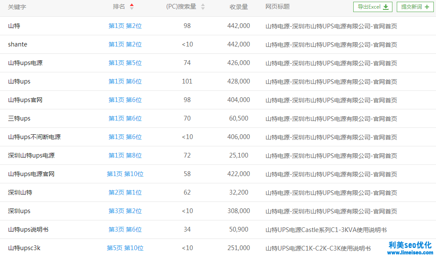Open 第3页 第6位 link for 山特ups说明书

(125, 229)
